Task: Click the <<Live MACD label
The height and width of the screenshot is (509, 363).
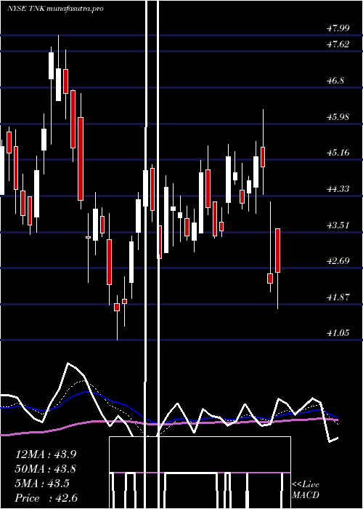Action: [x=306, y=489]
